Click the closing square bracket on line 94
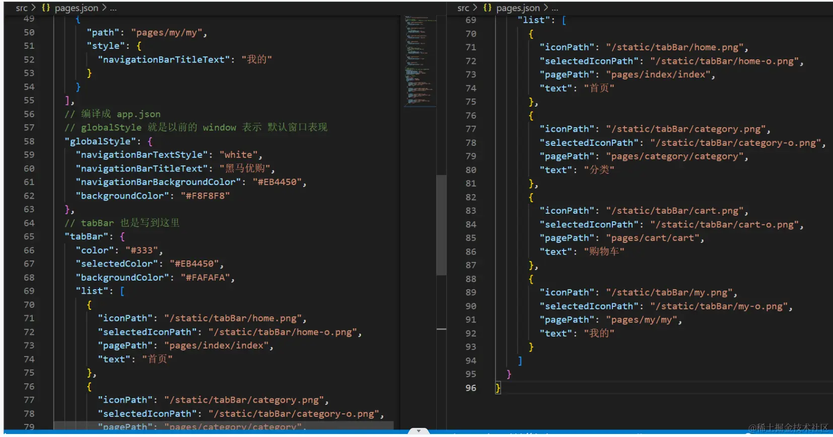 pos(520,361)
